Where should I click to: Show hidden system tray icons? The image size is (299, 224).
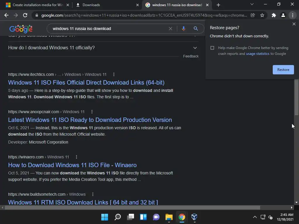click(255, 217)
